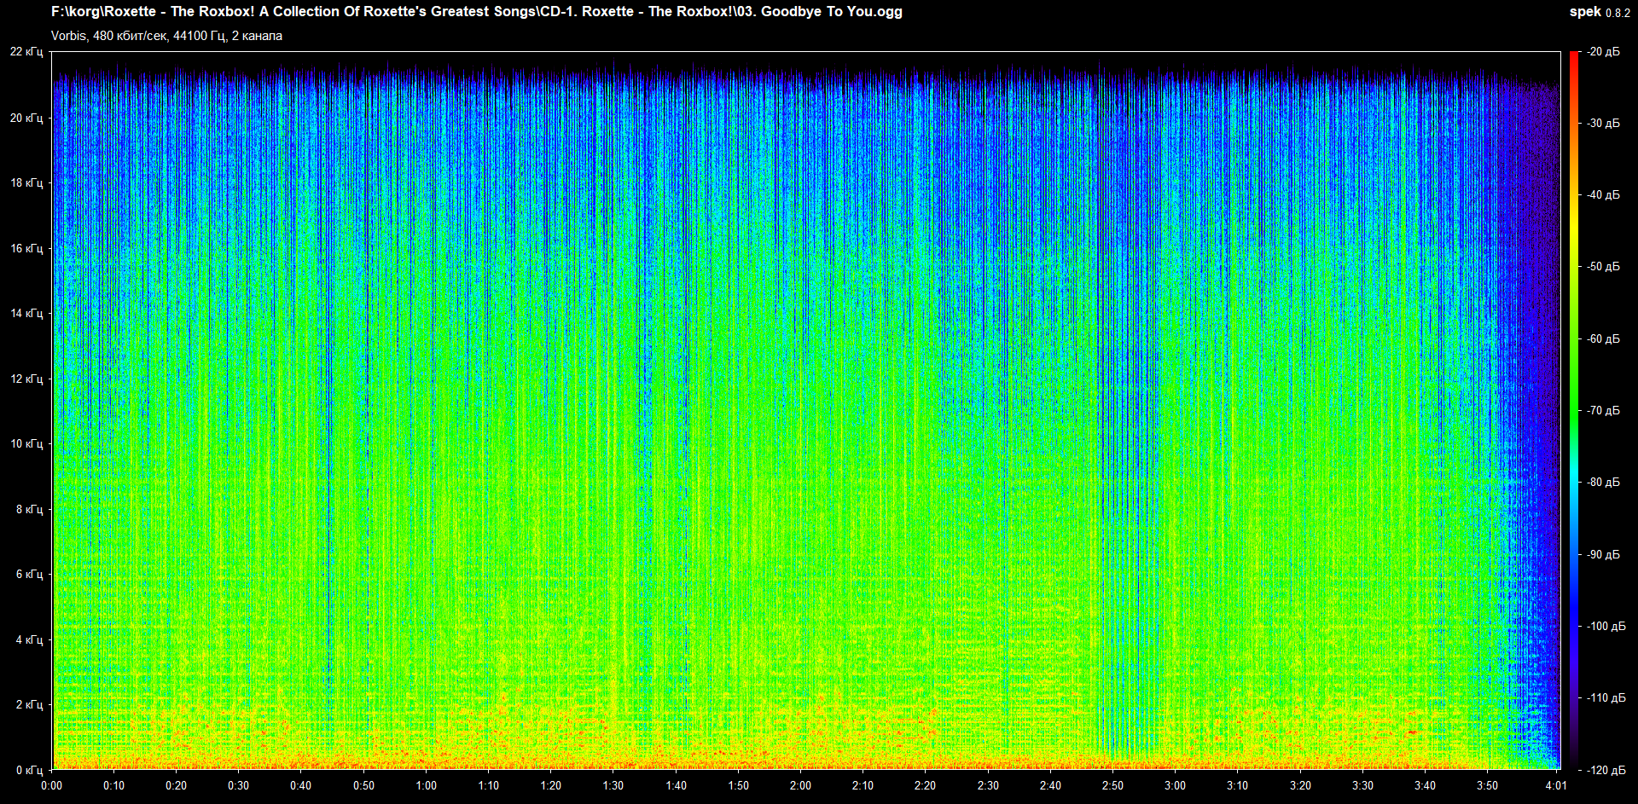Click the spek 0.8.2 version label

pos(1599,12)
